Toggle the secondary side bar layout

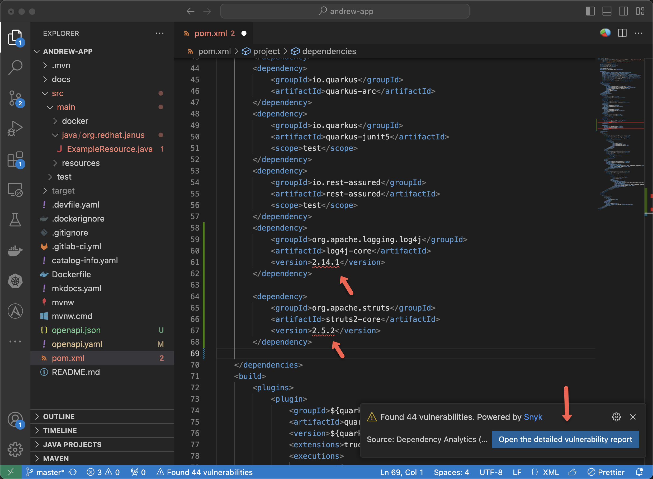623,11
